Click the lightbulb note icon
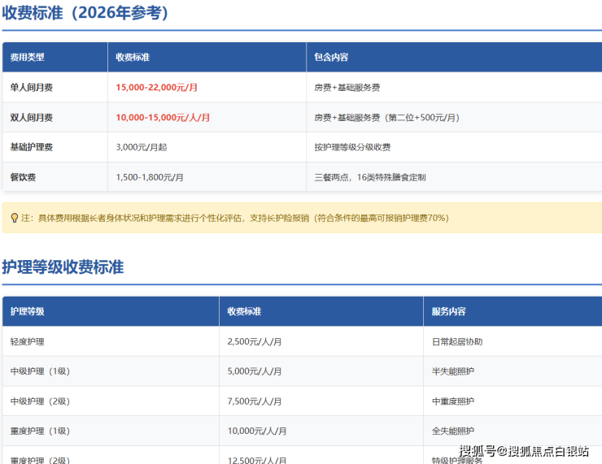This screenshot has width=602, height=464. pyautogui.click(x=14, y=219)
